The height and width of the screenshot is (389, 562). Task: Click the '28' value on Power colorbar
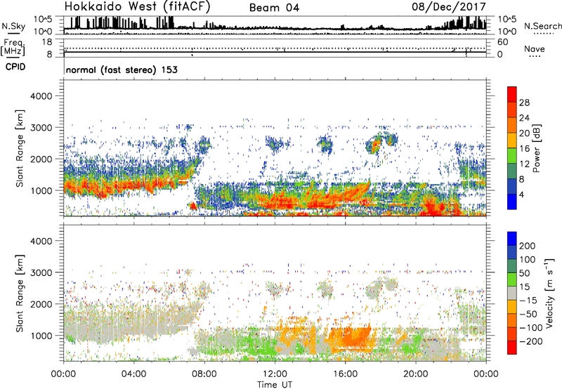[x=524, y=103]
